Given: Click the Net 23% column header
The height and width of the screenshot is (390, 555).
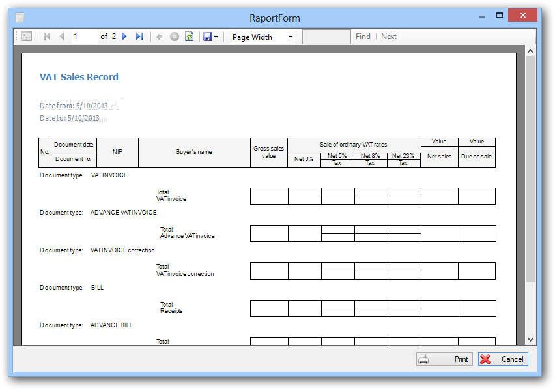Looking at the screenshot, I should pos(403,156).
